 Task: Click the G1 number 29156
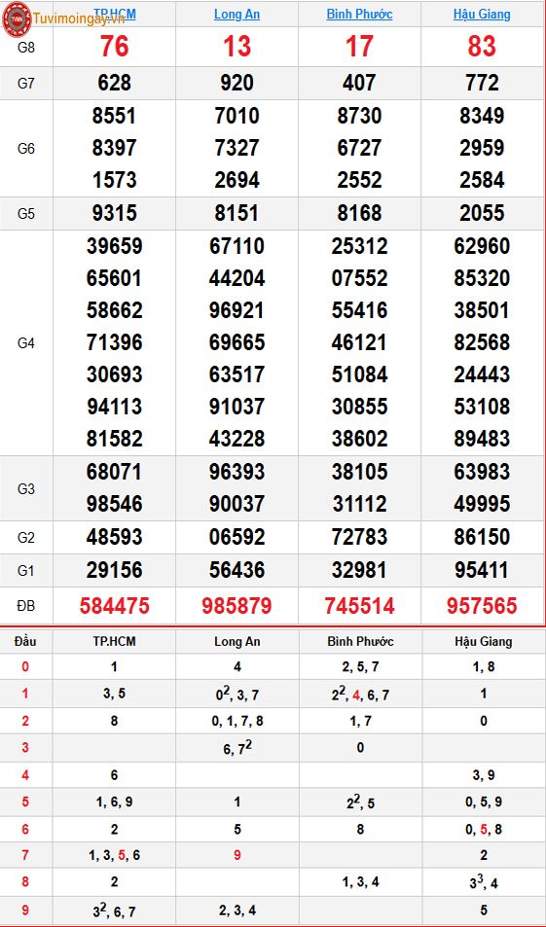click(114, 570)
